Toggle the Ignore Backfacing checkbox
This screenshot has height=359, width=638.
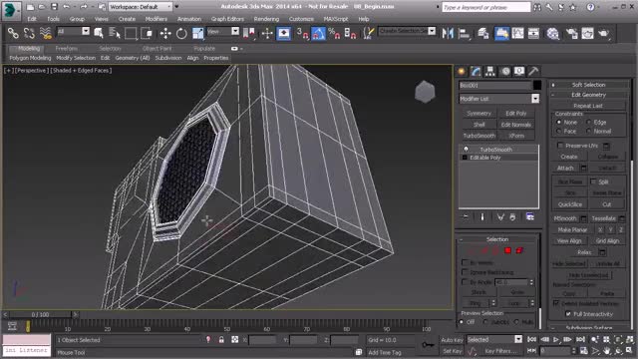click(465, 272)
